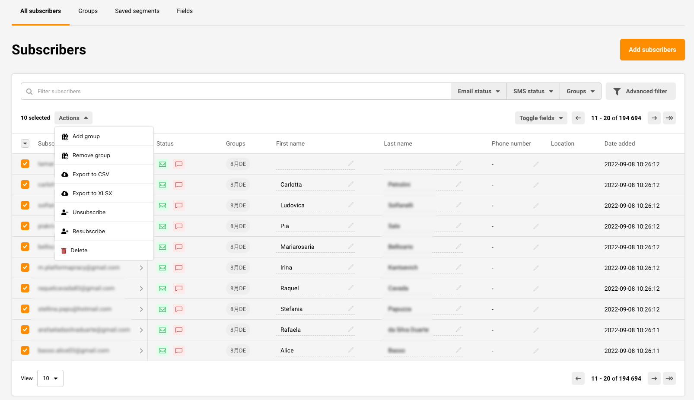The image size is (694, 400).
Task: Choose Export to CSV from Actions menu
Action: tap(91, 175)
